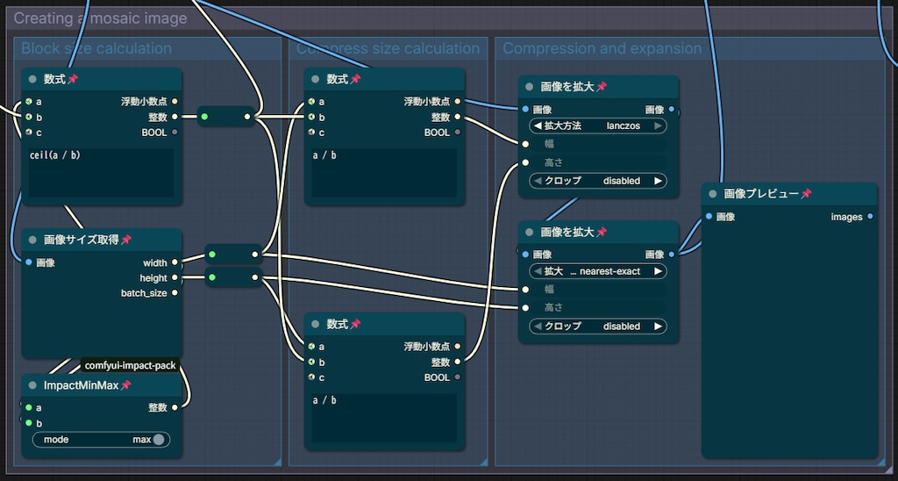Screen dimensions: 898x481
Task: Click the 幅 input on the lanczos 画像を拡大 node
Action: [598, 144]
